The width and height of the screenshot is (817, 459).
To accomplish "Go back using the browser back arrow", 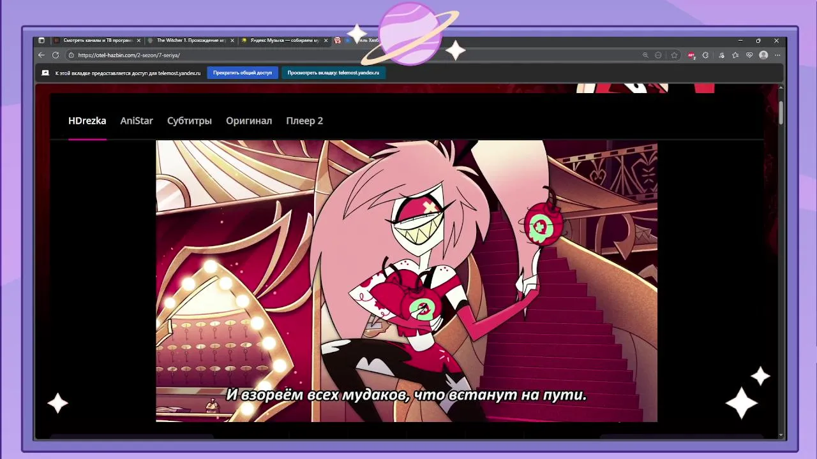I will pos(41,55).
